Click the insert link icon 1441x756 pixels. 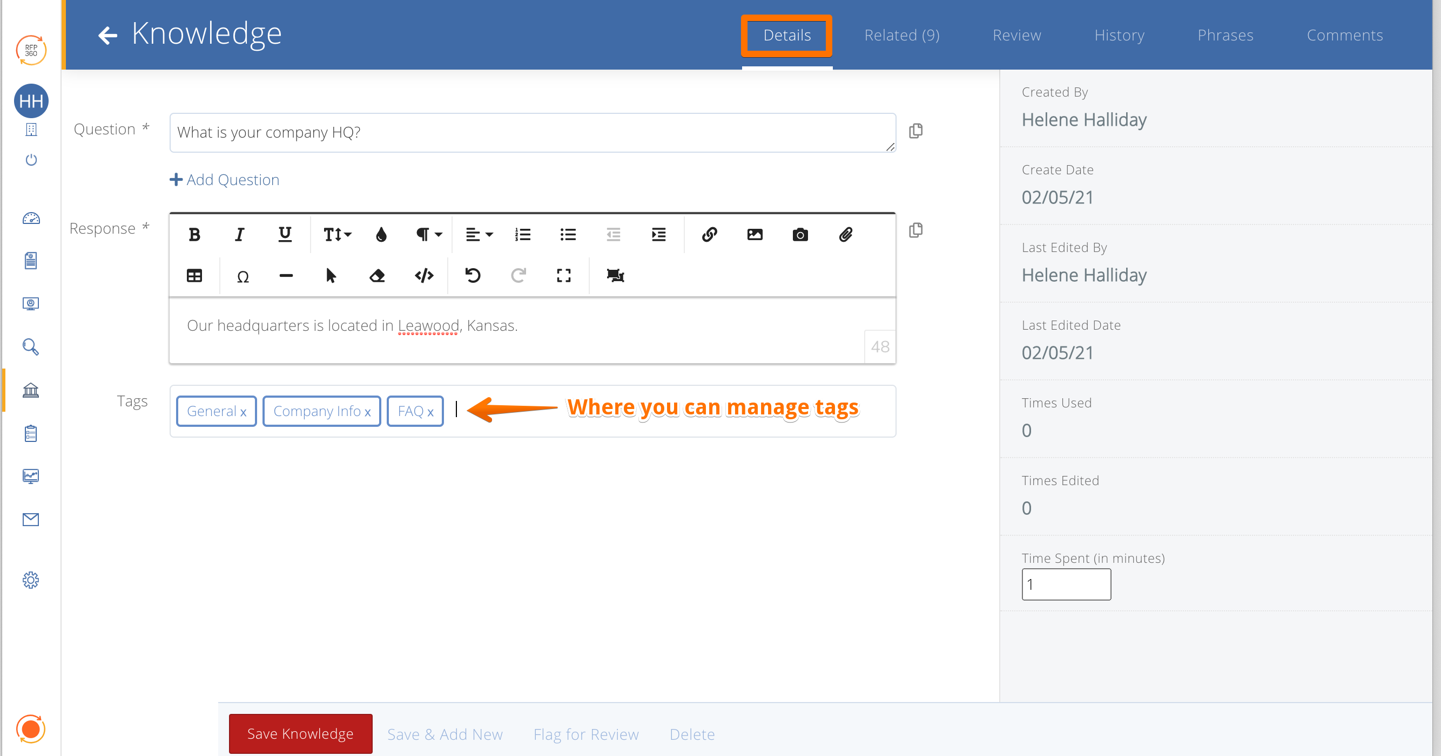click(709, 235)
